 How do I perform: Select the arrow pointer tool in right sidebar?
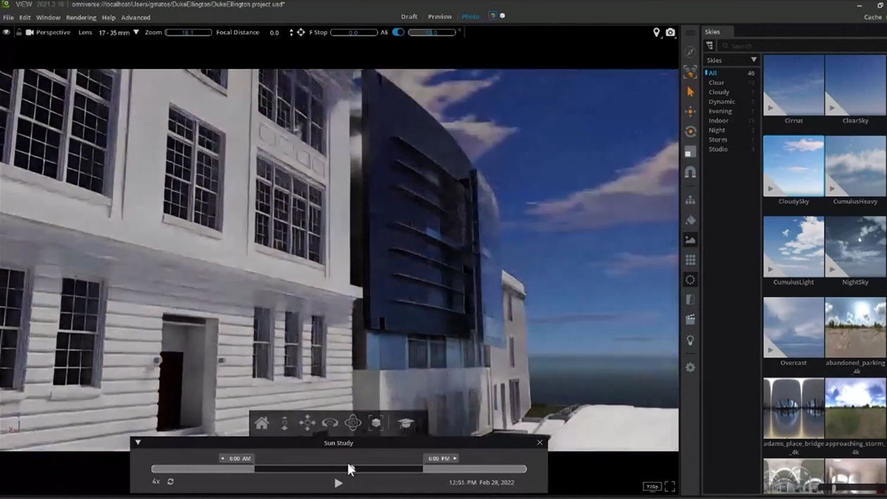coord(690,91)
